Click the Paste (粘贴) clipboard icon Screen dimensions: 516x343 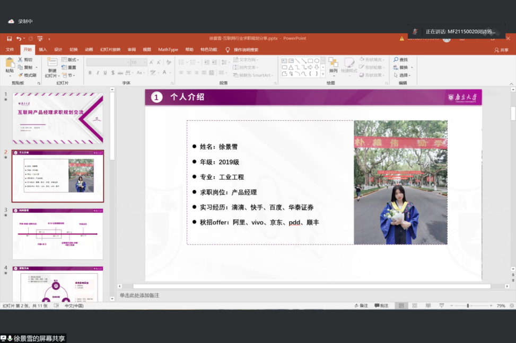10,63
